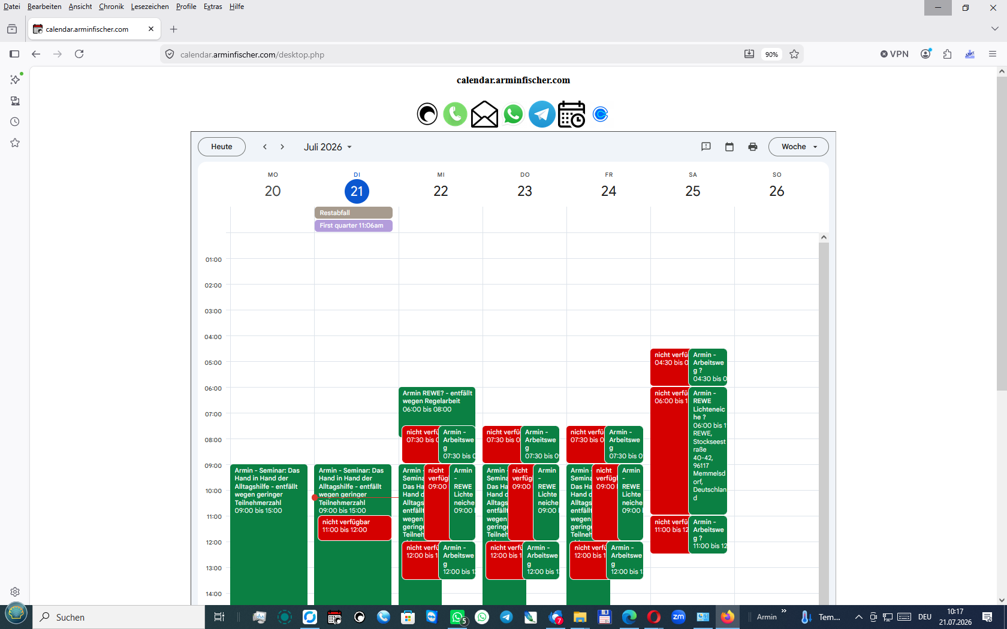Click the 90% zoom level indicator
The height and width of the screenshot is (629, 1007).
point(771,54)
